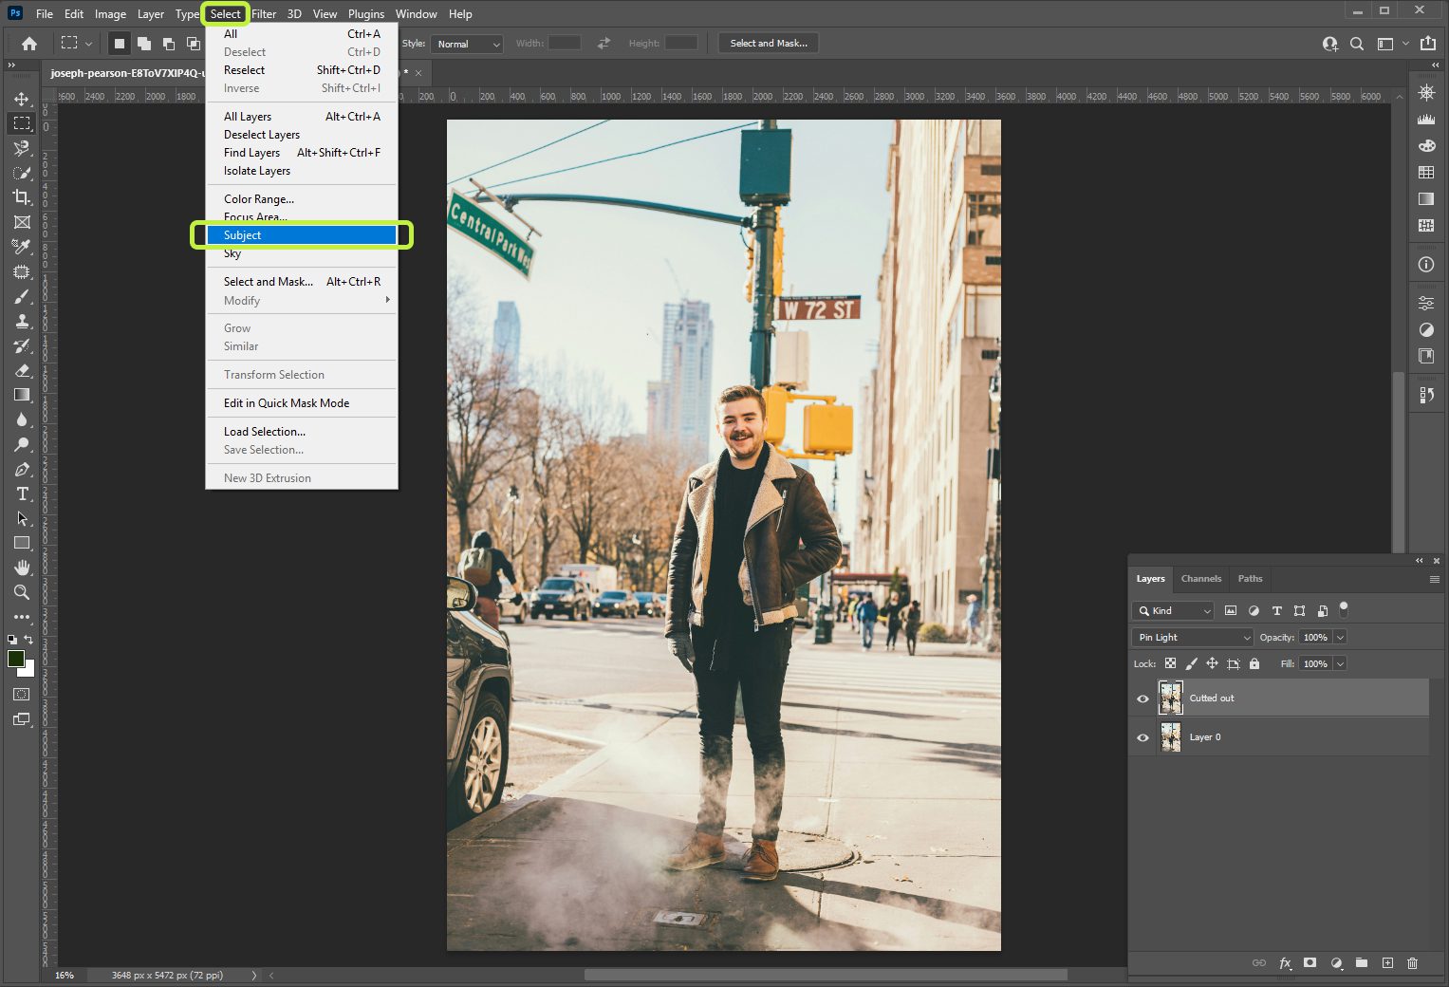Toggle Quick Mask mode icon in toolbar
This screenshot has width=1449, height=987.
[x=21, y=695]
